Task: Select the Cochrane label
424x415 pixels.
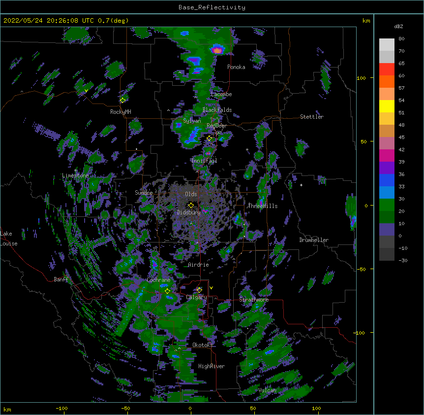Action: tap(158, 280)
